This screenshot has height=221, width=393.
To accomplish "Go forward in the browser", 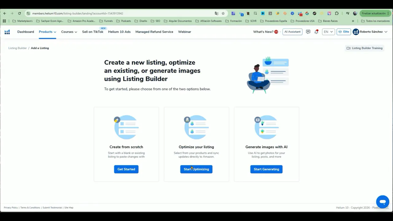I will [12, 14].
